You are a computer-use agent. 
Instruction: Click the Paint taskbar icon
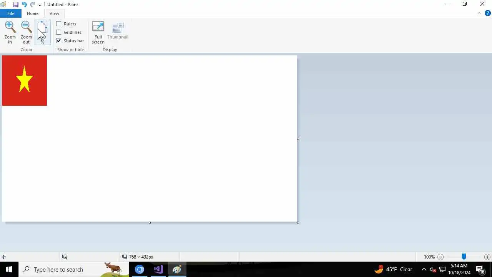177,269
